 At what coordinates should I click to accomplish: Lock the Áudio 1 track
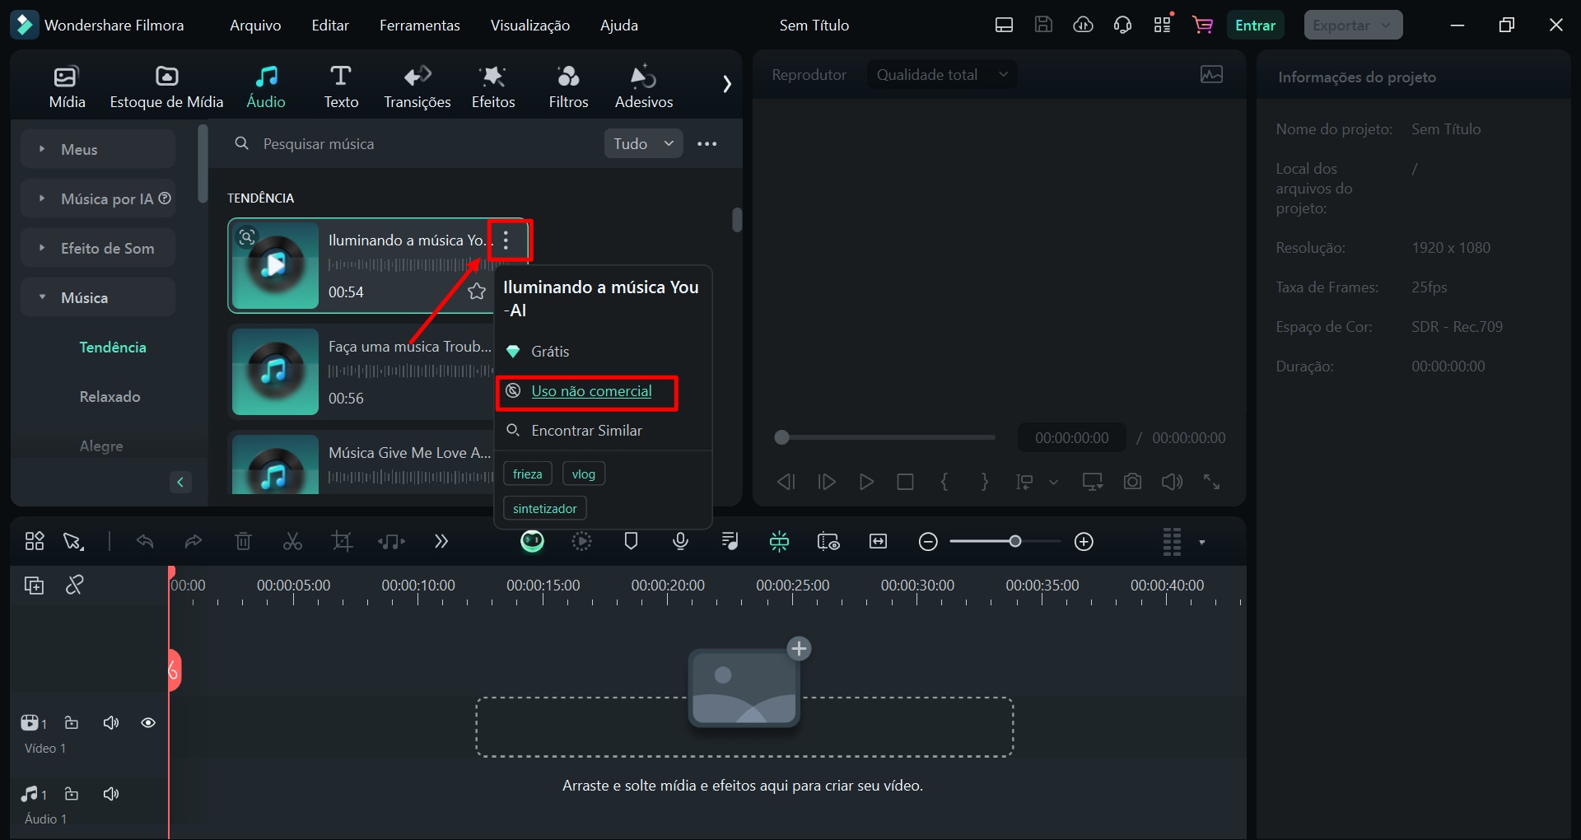(72, 794)
